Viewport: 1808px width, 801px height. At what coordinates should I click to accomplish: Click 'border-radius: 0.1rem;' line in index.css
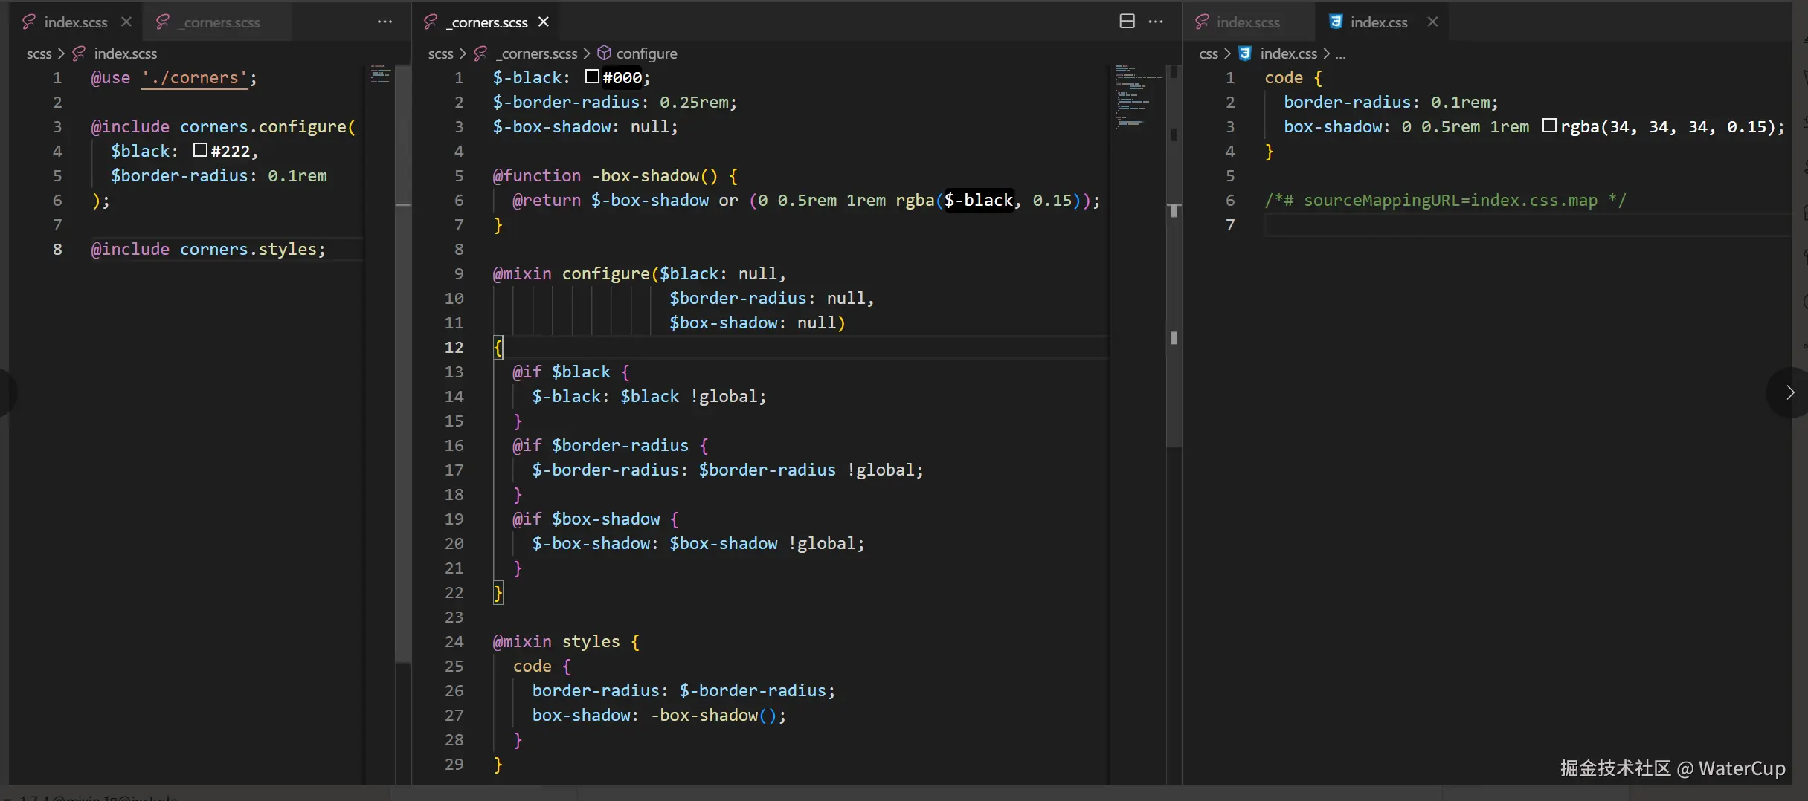[1391, 102]
